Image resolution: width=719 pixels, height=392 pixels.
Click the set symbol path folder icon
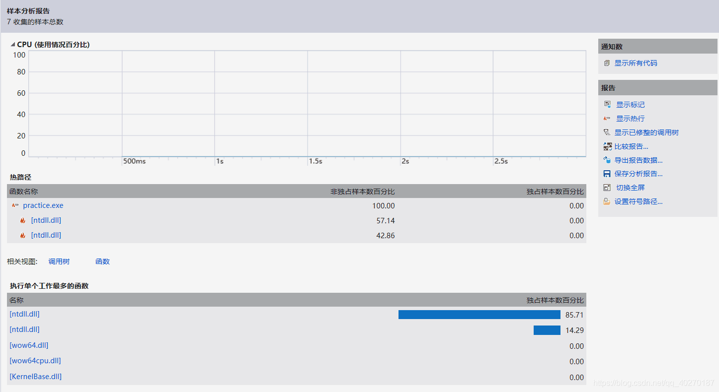tap(607, 201)
